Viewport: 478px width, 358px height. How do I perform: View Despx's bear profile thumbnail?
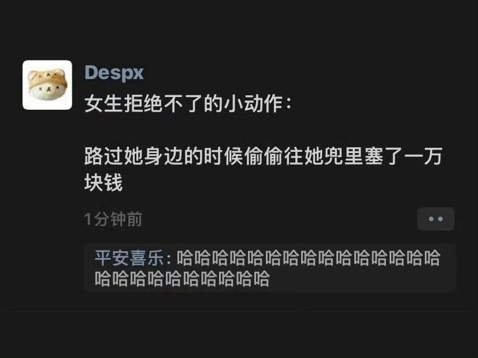(47, 85)
